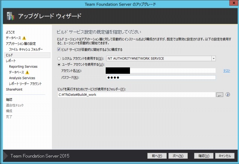
Task: Click the 前へ(P) button
Action: point(157,156)
